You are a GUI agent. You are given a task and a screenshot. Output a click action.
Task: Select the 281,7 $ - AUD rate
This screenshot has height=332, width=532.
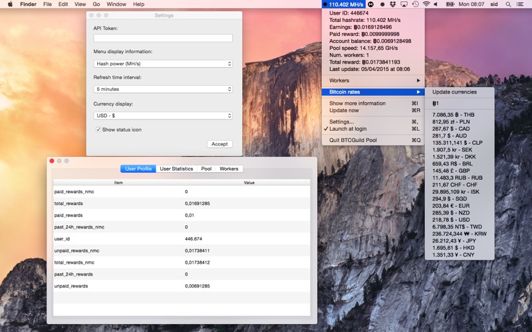[x=460, y=136]
